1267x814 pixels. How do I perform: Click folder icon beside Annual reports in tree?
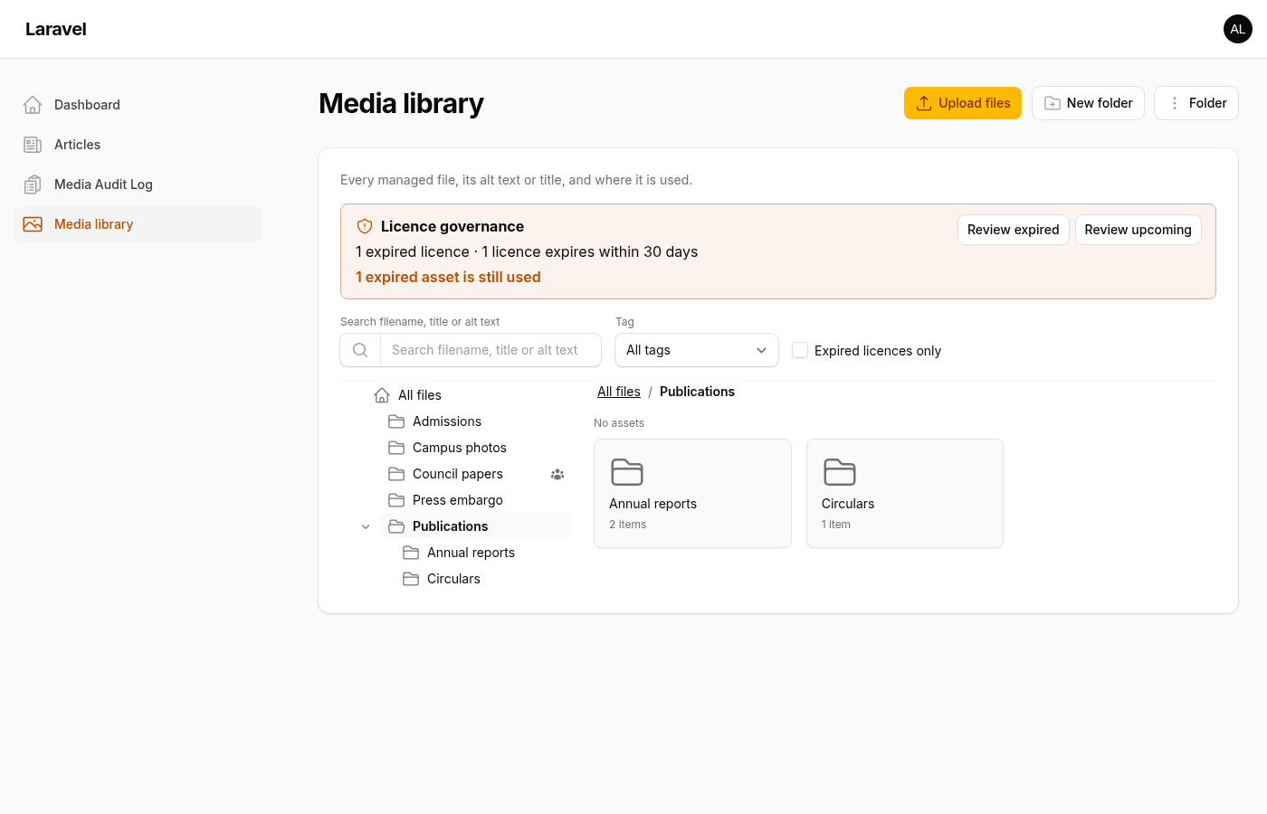(411, 553)
